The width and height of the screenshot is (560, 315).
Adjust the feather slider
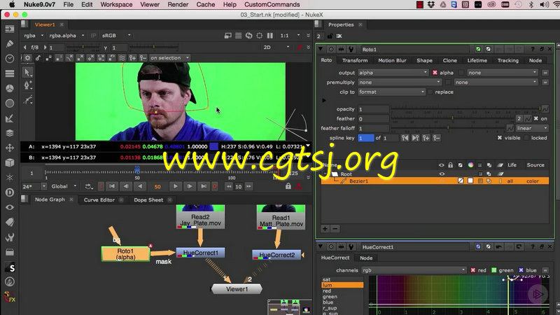452,118
